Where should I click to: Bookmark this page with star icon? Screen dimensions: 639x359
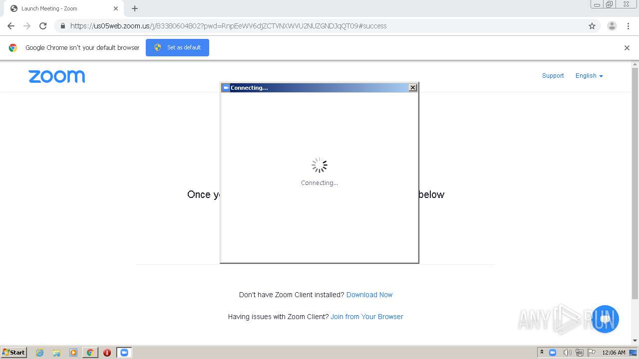tap(592, 26)
